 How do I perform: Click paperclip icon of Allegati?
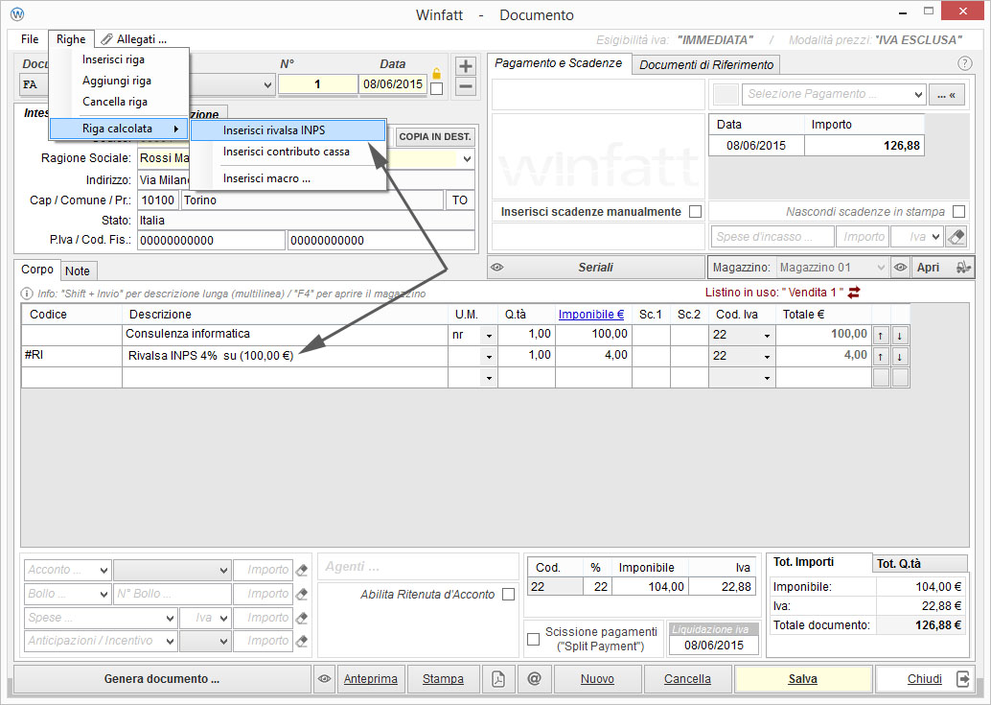click(107, 39)
